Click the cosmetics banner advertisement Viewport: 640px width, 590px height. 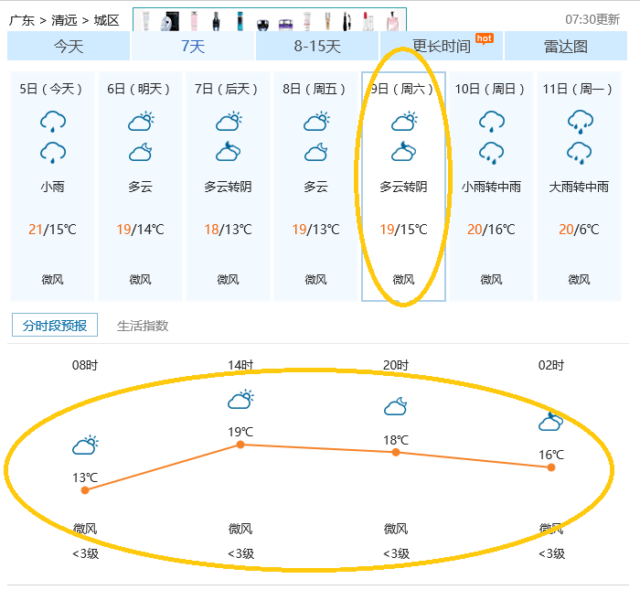pyautogui.click(x=269, y=19)
